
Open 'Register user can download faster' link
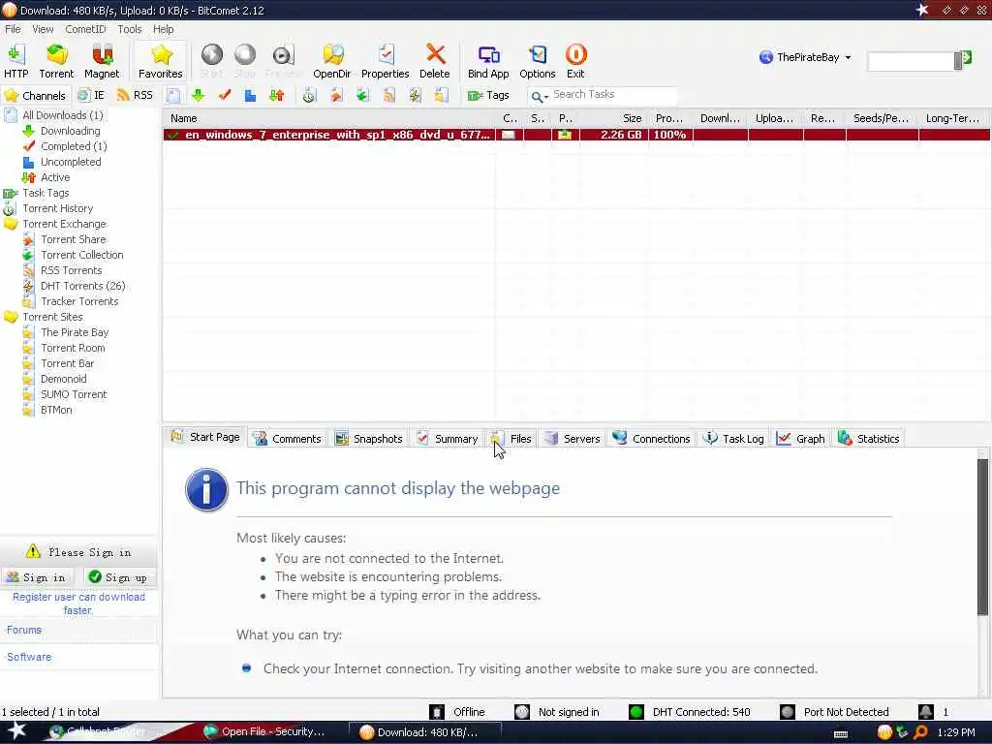pos(78,604)
